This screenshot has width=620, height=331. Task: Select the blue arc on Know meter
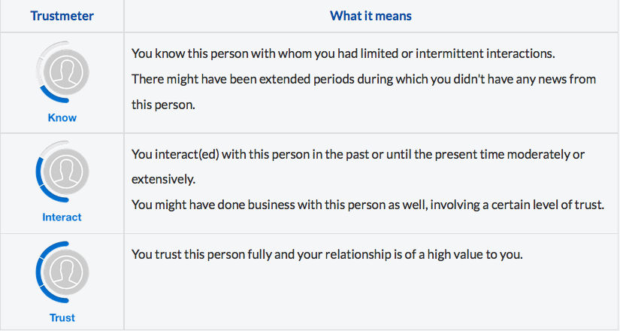pos(53,96)
